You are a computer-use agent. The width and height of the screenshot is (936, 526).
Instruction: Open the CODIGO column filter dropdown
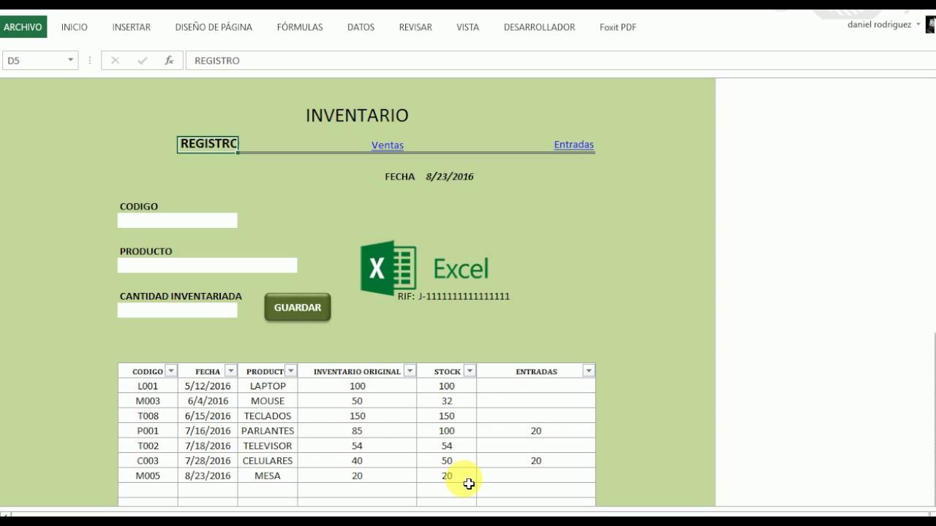[x=170, y=371]
